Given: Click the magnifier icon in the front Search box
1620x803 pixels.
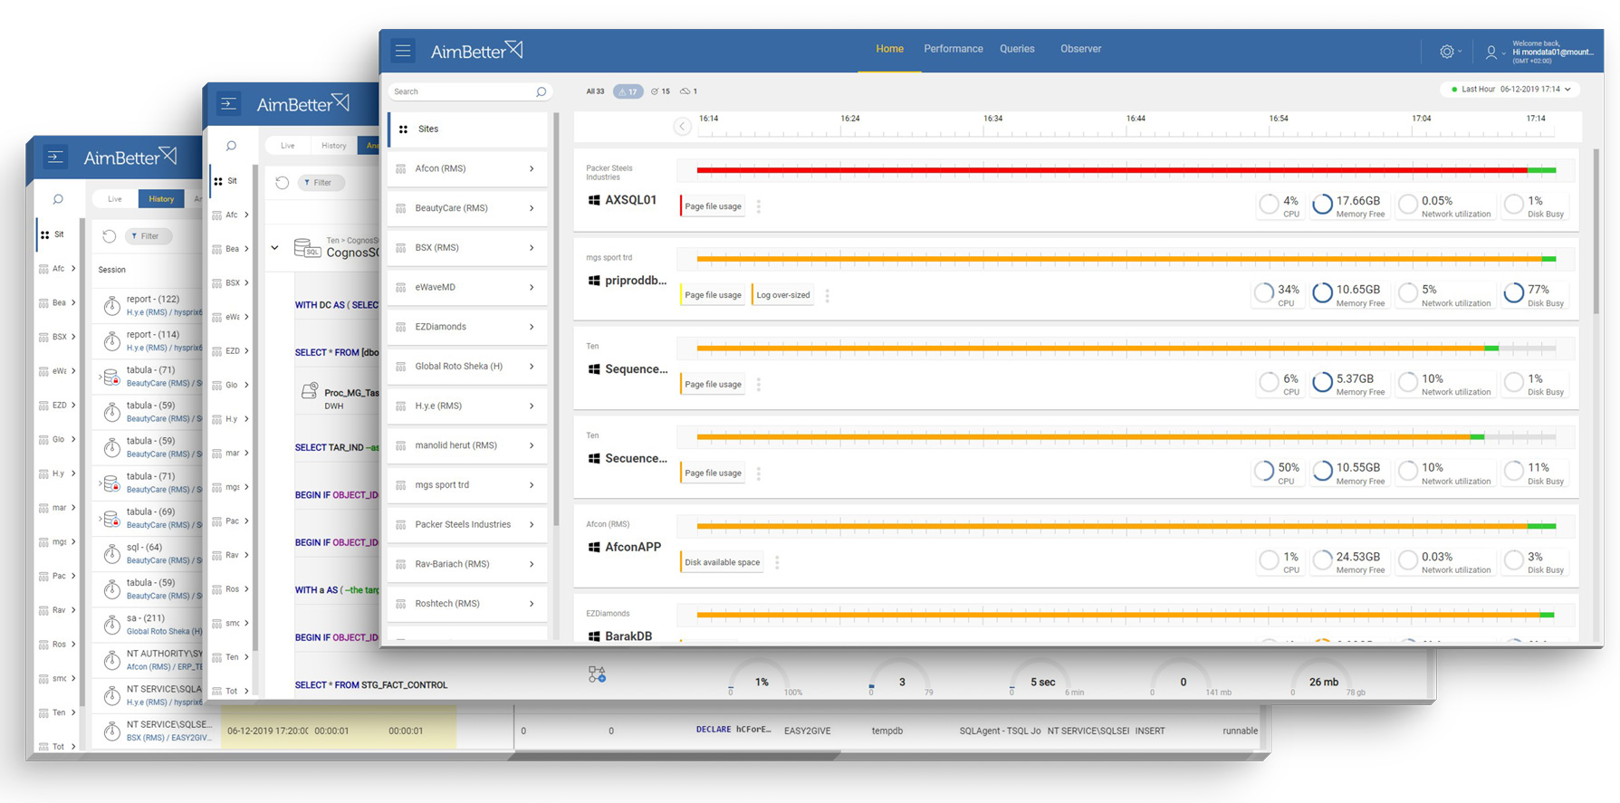Looking at the screenshot, I should coord(541,91).
